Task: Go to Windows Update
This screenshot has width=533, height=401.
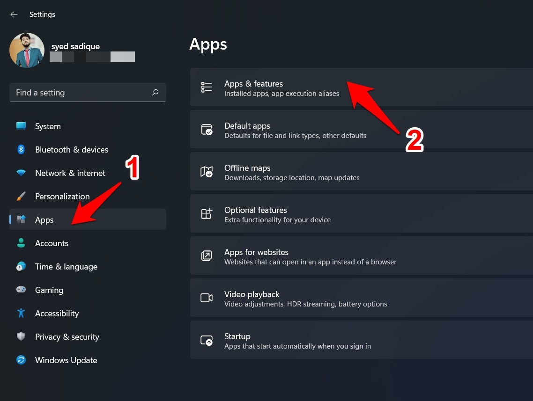Action: pos(88,360)
